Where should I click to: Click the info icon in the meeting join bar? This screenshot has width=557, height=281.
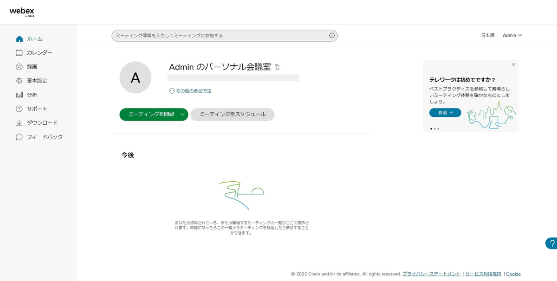pos(331,35)
